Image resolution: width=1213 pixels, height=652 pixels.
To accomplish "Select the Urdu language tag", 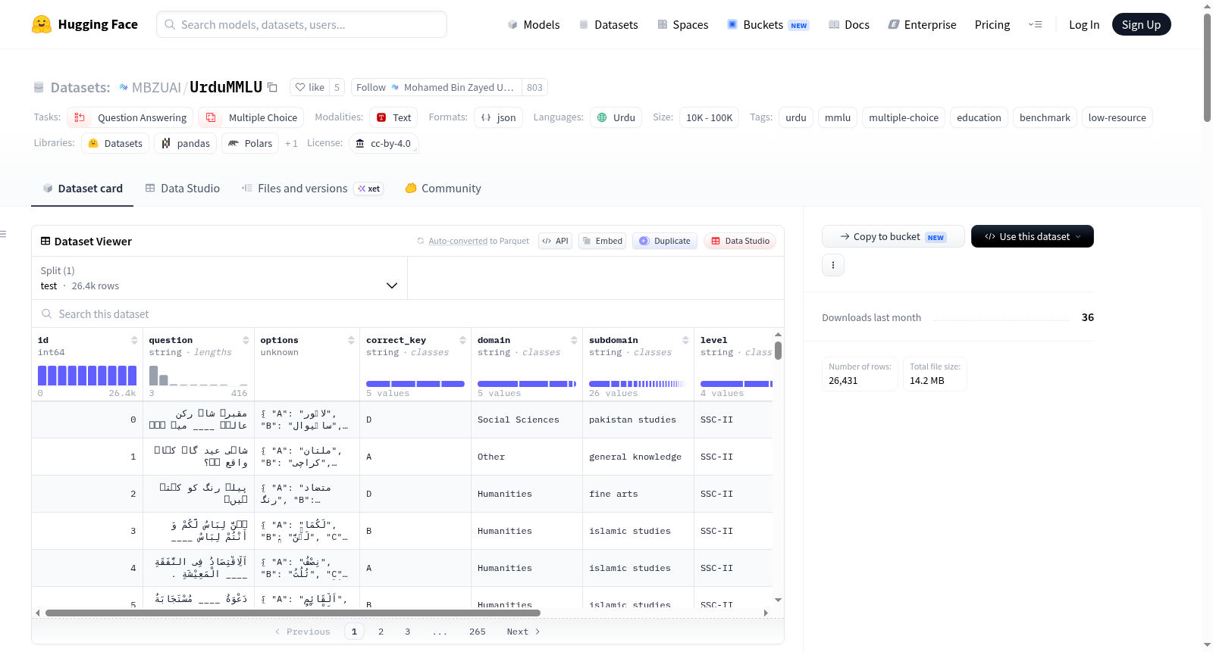I will (x=616, y=117).
